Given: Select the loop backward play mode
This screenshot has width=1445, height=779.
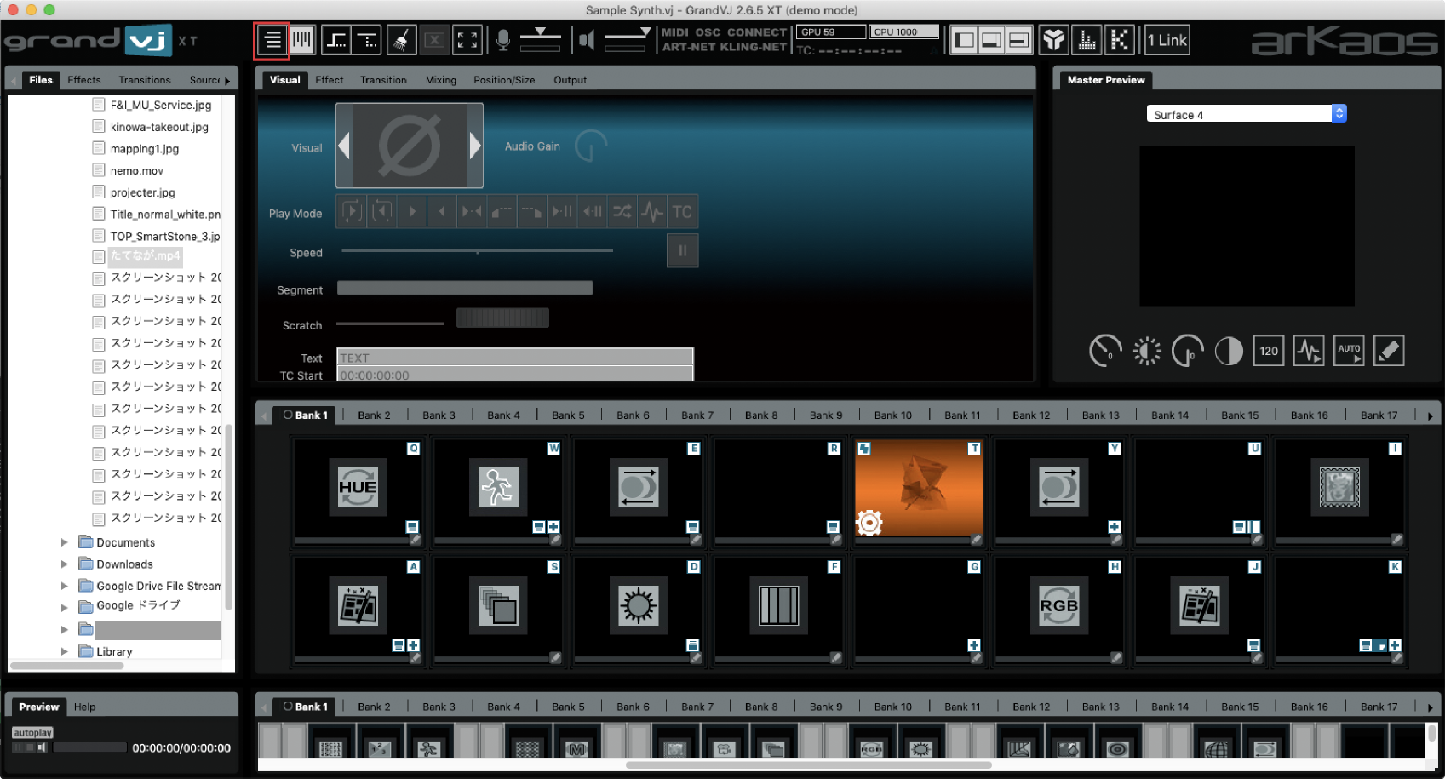Looking at the screenshot, I should pyautogui.click(x=381, y=212).
